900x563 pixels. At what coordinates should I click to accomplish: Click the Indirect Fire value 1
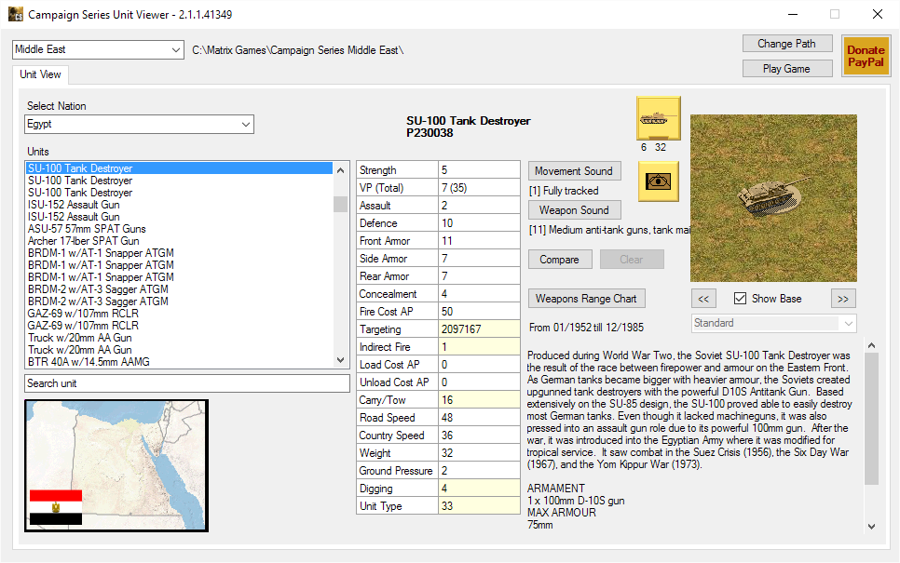479,347
